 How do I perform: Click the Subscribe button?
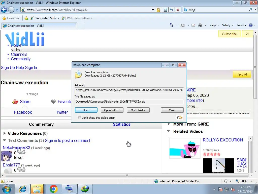click(x=229, y=34)
